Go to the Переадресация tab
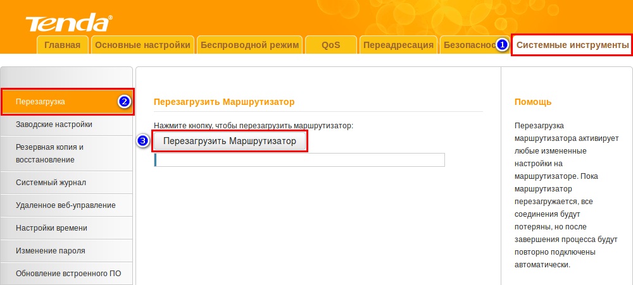This screenshot has height=285, width=633. pos(398,45)
